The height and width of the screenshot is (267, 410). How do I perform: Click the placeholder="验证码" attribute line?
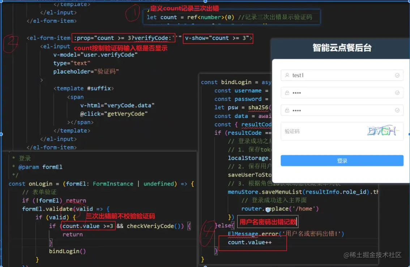point(86,71)
